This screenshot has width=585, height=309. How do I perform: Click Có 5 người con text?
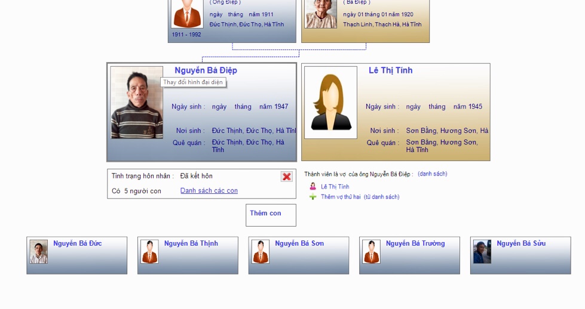tap(136, 191)
